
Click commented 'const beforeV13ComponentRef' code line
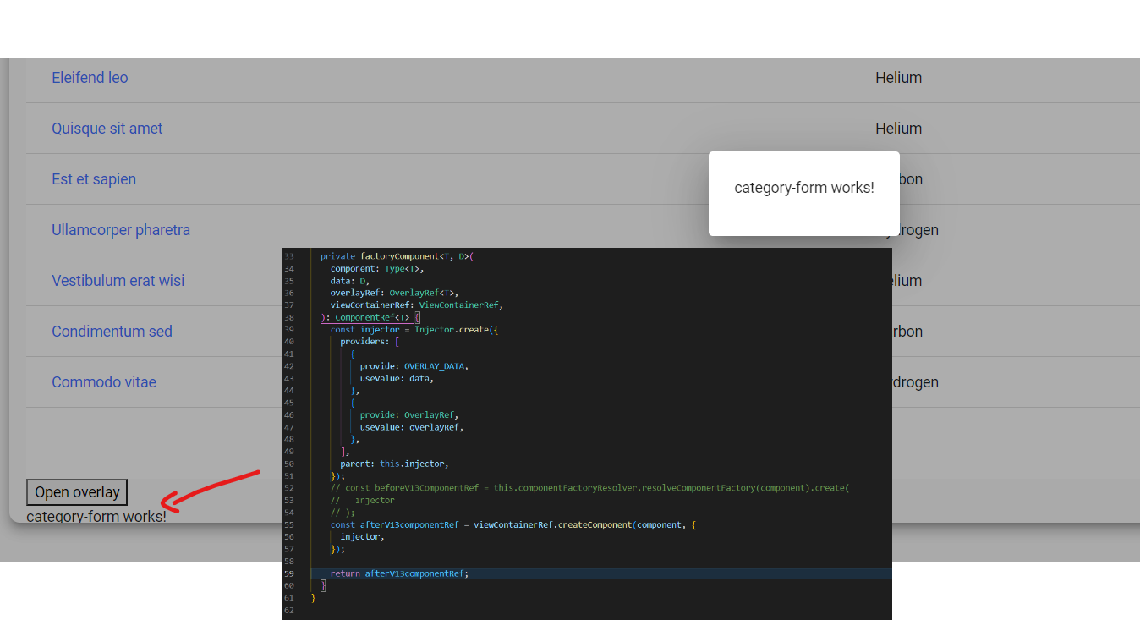(x=589, y=488)
